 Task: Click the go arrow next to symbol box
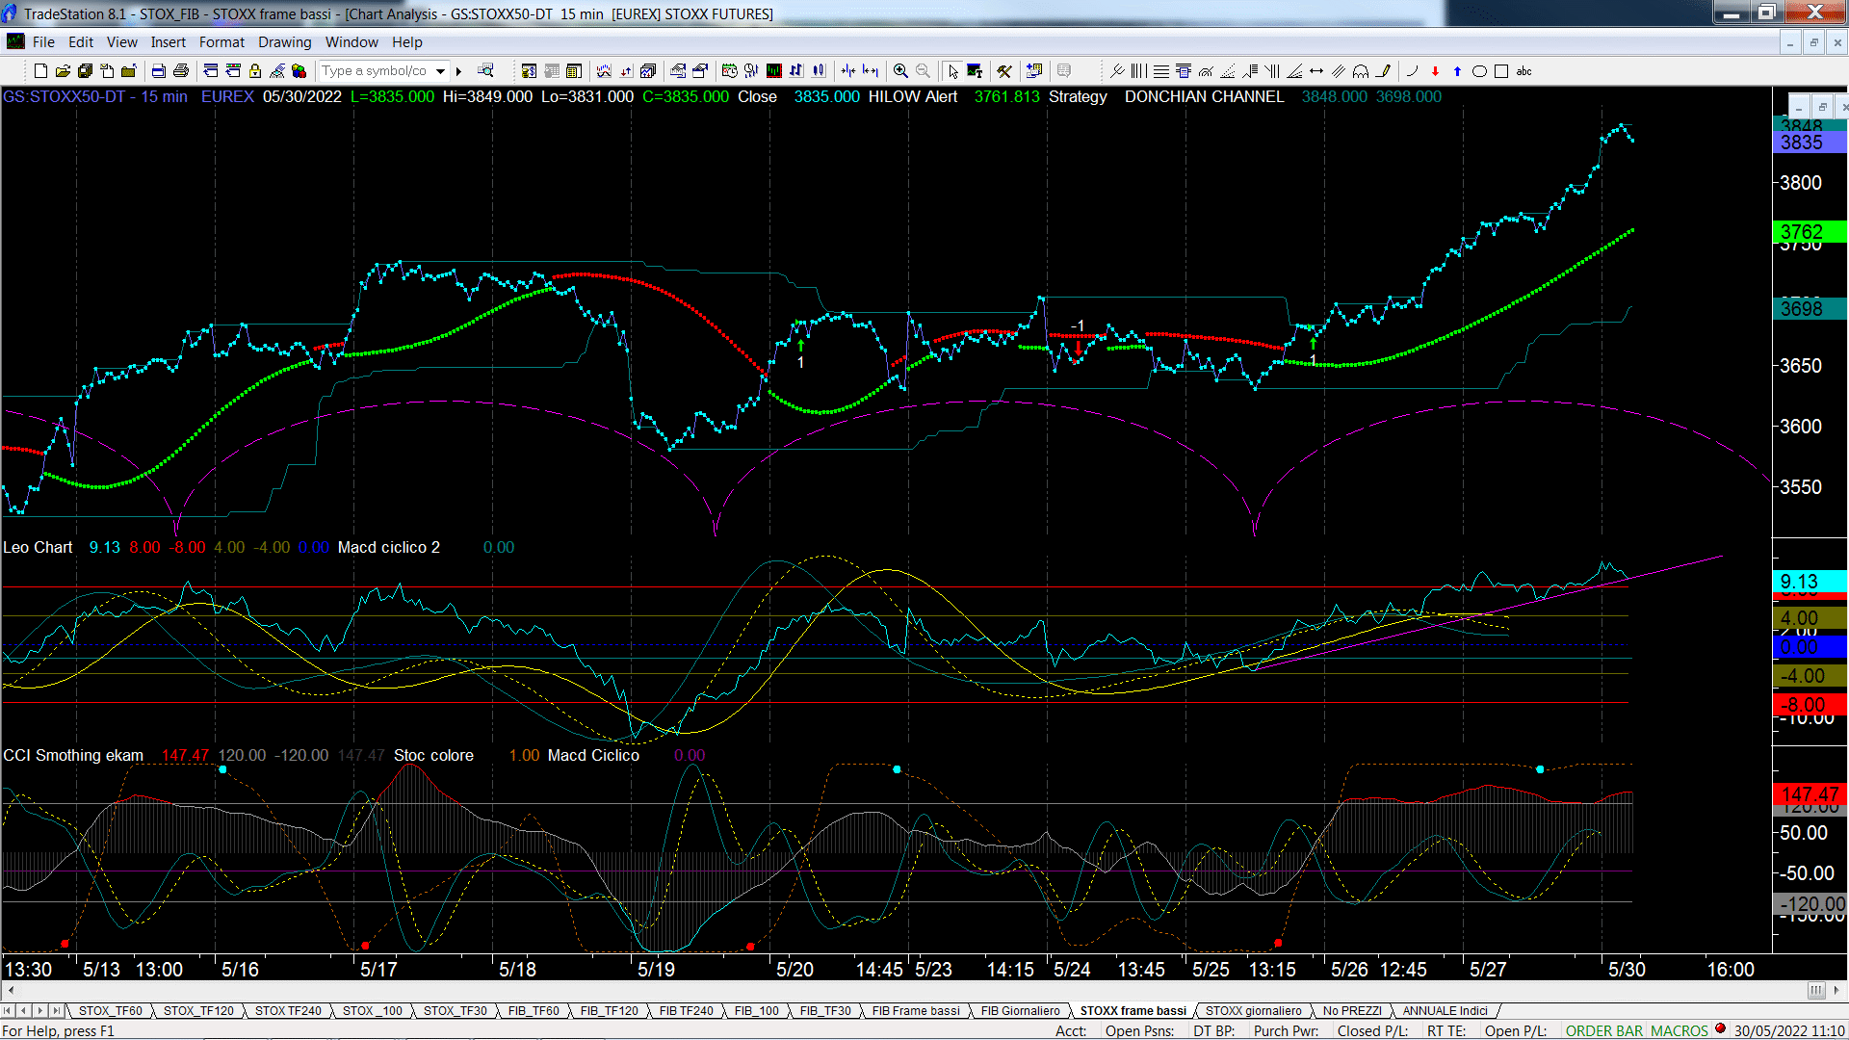(459, 70)
